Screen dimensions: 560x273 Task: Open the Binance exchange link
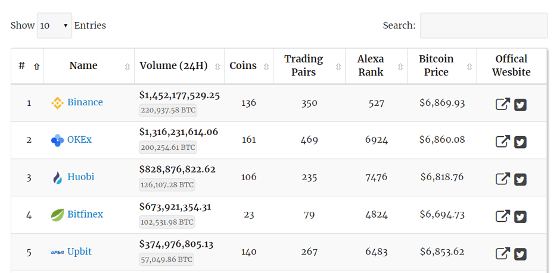coord(85,102)
